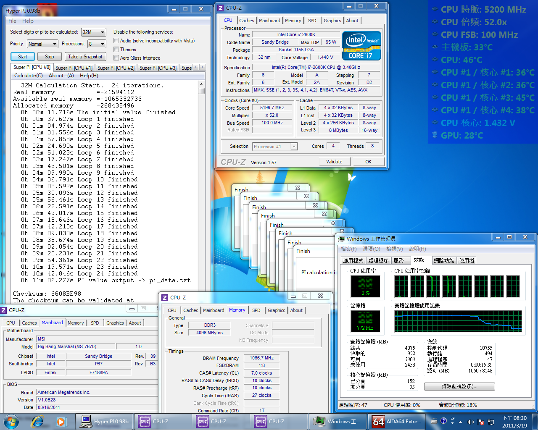Click the GPU 28°C sidebar sensor icon
The image size is (538, 430).
click(435, 135)
